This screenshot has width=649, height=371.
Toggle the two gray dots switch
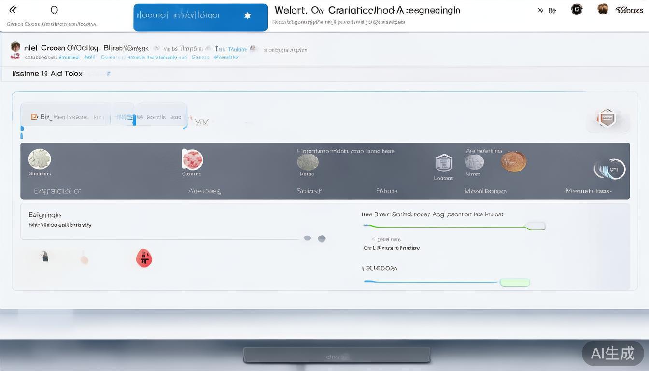click(x=314, y=238)
